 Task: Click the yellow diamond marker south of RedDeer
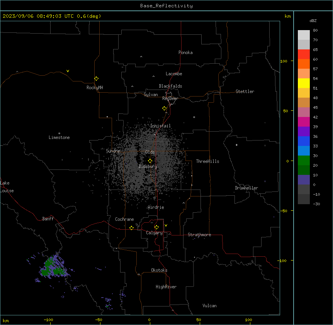coord(165,108)
